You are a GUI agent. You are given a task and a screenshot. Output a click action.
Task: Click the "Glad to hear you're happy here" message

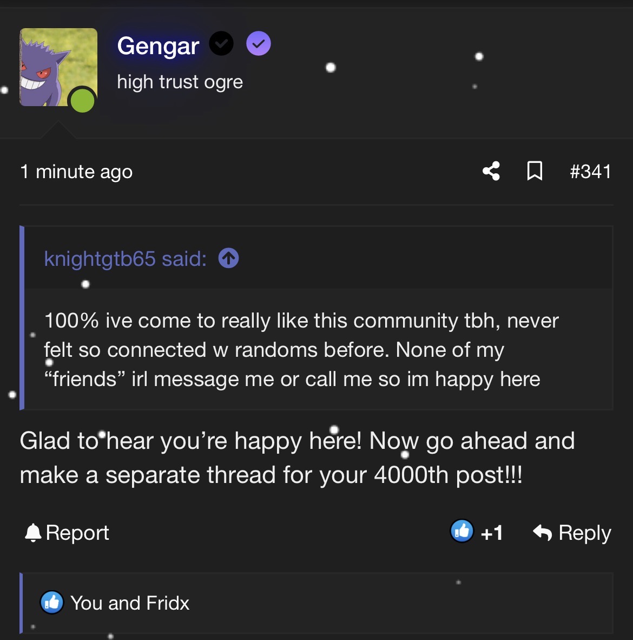click(x=297, y=458)
